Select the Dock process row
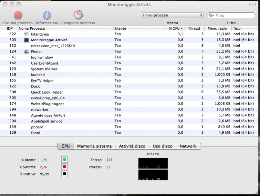The width and height of the screenshot is (260, 196). tap(129, 87)
